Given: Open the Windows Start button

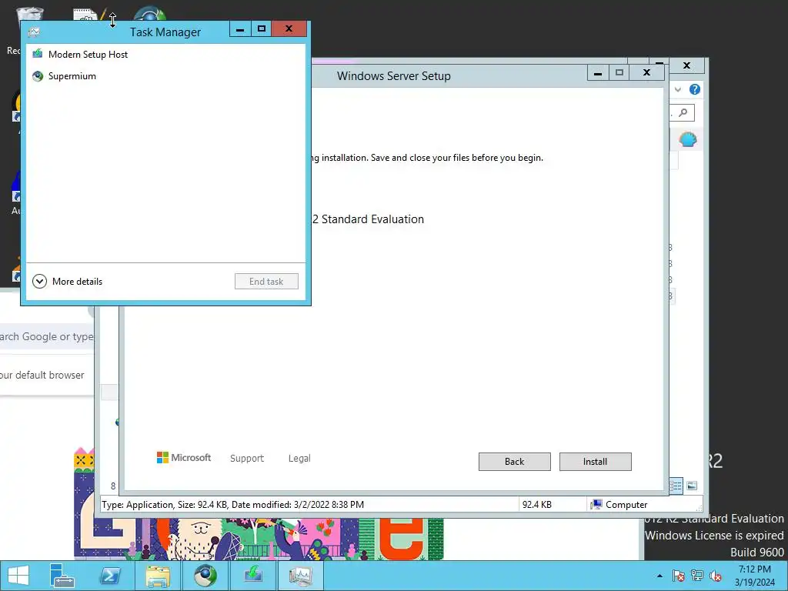Looking at the screenshot, I should [18, 576].
